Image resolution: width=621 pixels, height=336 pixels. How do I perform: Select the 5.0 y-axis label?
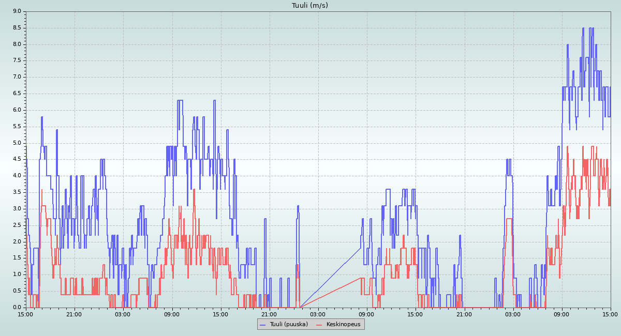point(17,143)
